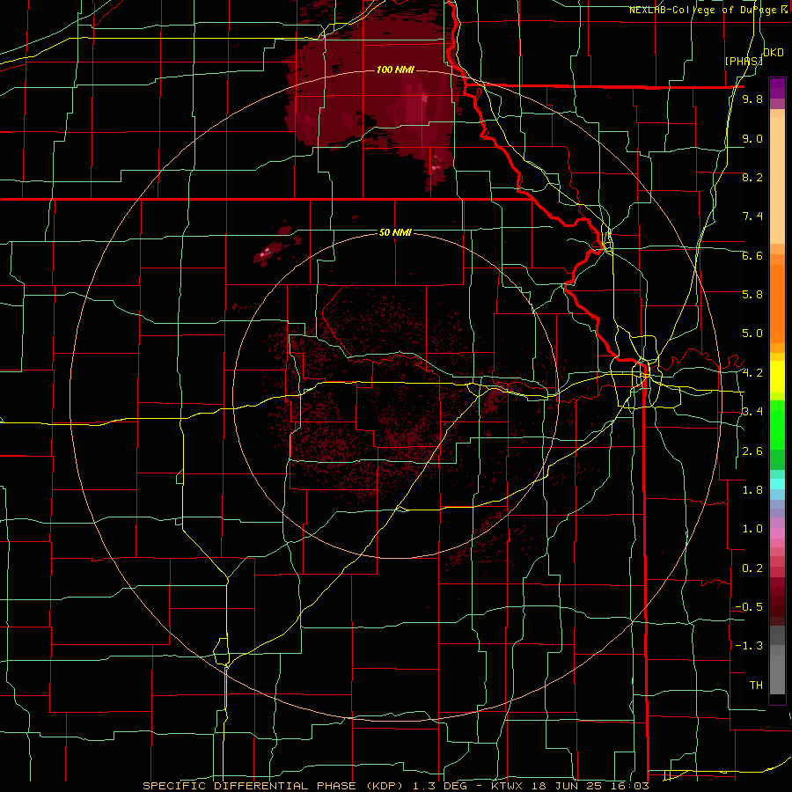792x792 pixels.
Task: Pick the cyan band near 1.8
Action: (x=777, y=484)
